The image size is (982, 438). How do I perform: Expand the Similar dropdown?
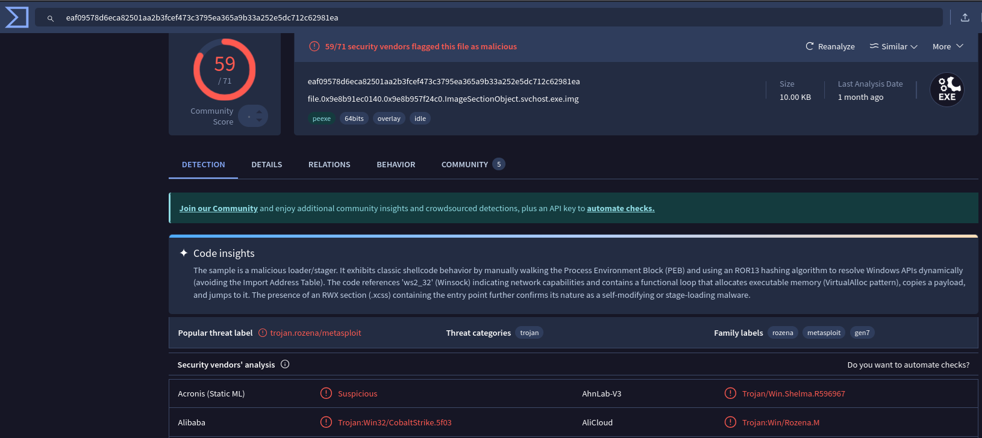[x=893, y=46]
